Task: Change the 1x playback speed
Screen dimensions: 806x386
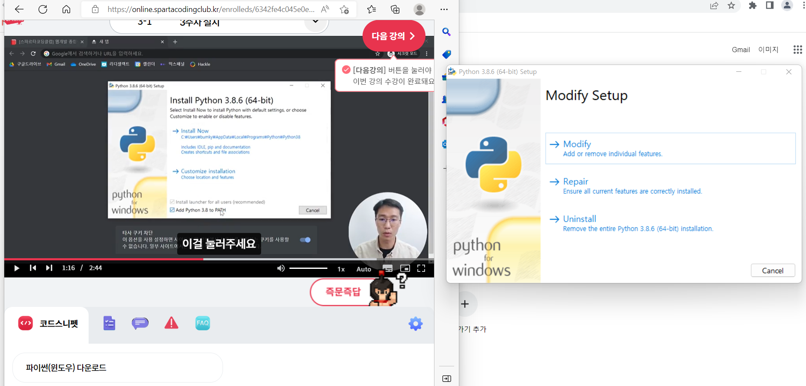Action: [341, 269]
